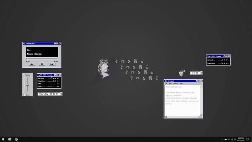Open the File menu in Notepad
This screenshot has height=142, width=252.
(x=166, y=84)
